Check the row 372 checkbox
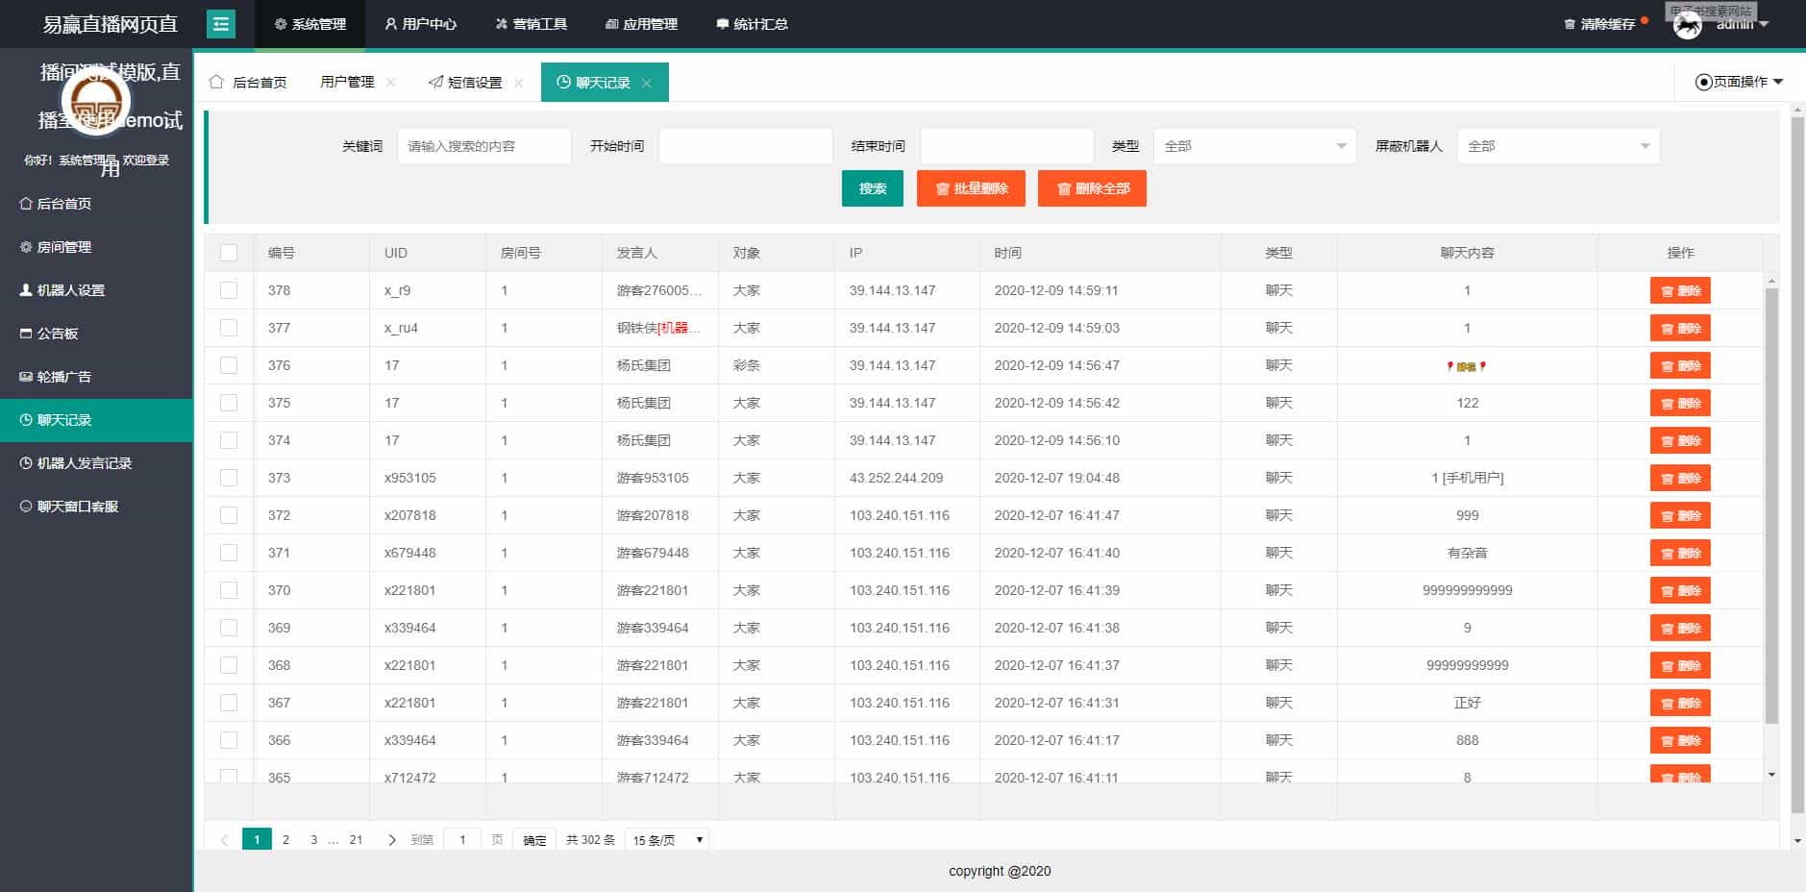 (x=229, y=515)
